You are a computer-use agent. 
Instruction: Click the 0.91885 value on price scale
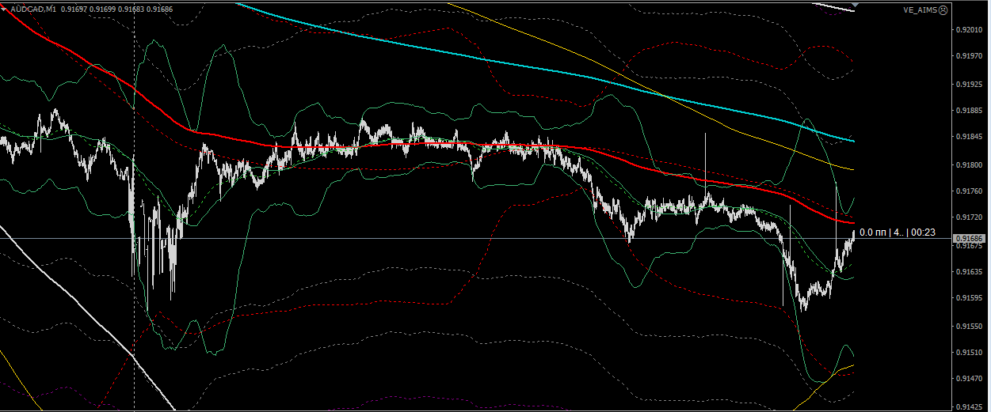970,111
